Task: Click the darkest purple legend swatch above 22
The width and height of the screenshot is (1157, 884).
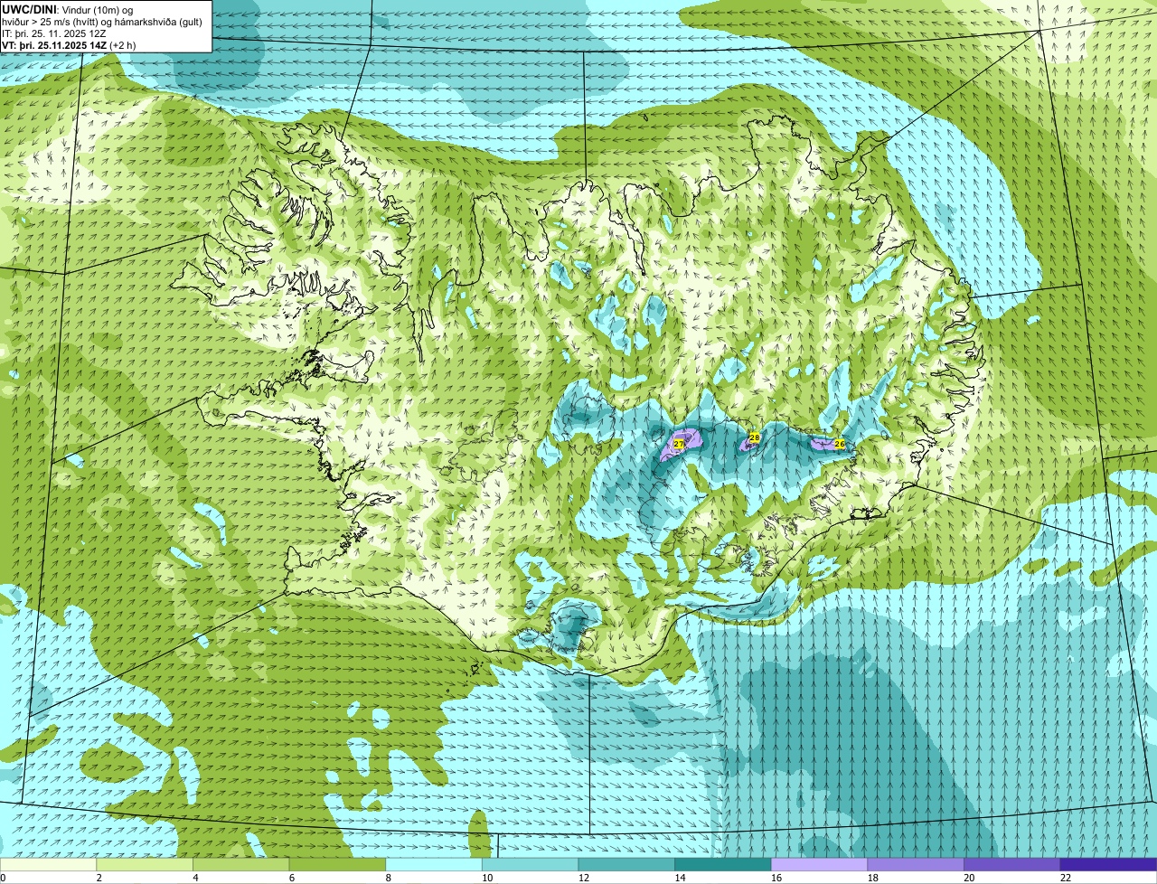Action: (1109, 864)
